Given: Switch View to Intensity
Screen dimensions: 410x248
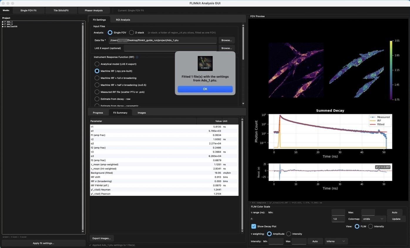Looking at the screenshot, I should [370, 226].
